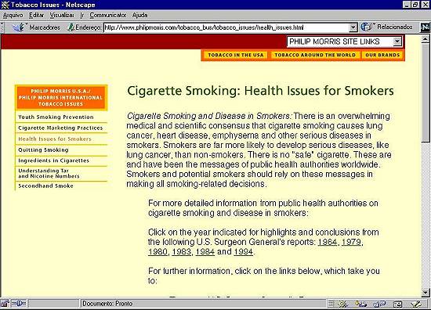The image size is (431, 310).
Task: Click the location toolbar's left grip handle
Action: point(2,27)
